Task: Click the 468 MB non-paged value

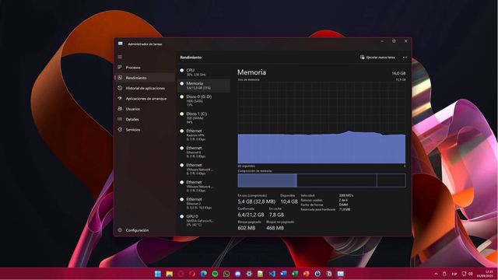Action: click(275, 228)
